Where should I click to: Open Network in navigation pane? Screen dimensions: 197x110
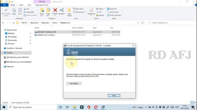(x=10, y=67)
